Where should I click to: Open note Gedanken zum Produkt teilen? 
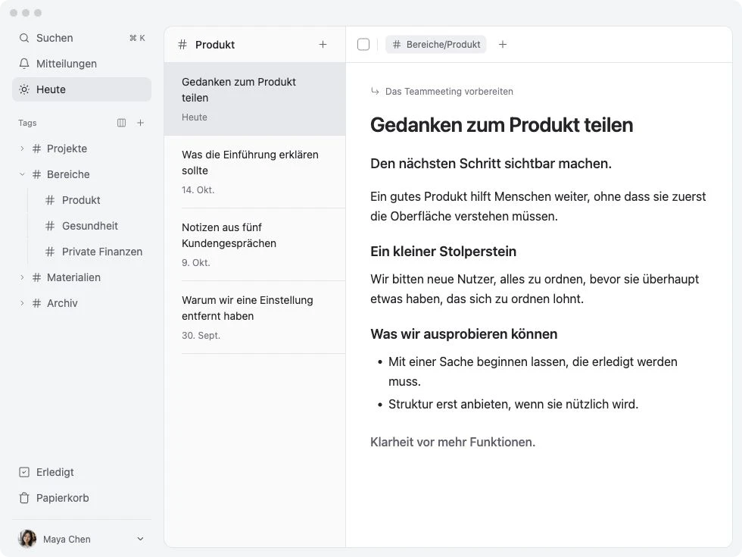(x=254, y=99)
